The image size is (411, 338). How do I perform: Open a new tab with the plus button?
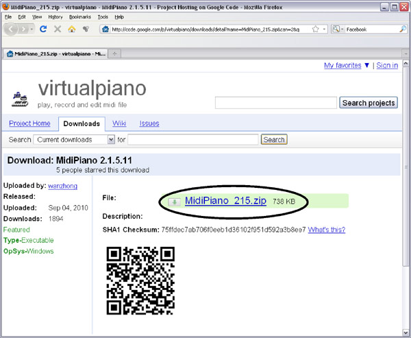[x=114, y=53]
